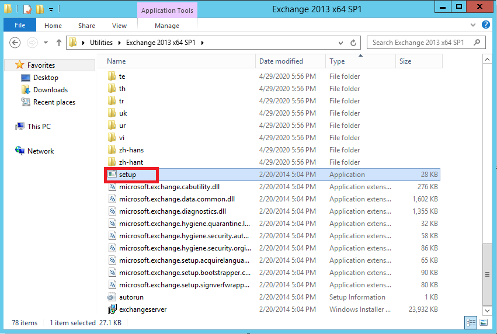Select Network in navigation pane

point(34,151)
